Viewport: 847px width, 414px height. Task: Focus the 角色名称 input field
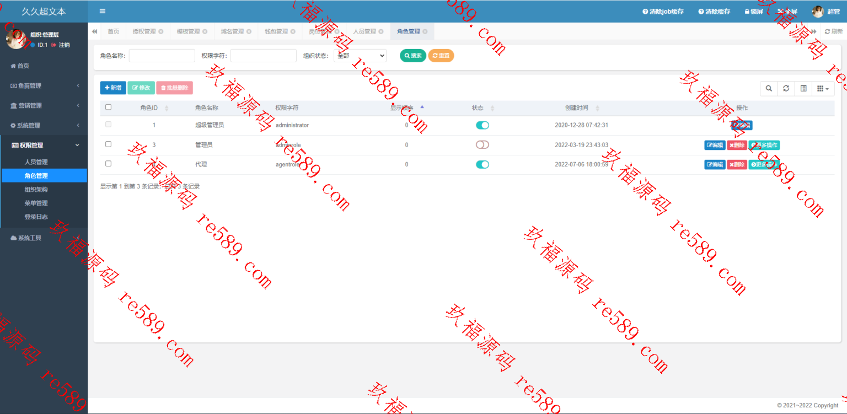click(x=162, y=56)
